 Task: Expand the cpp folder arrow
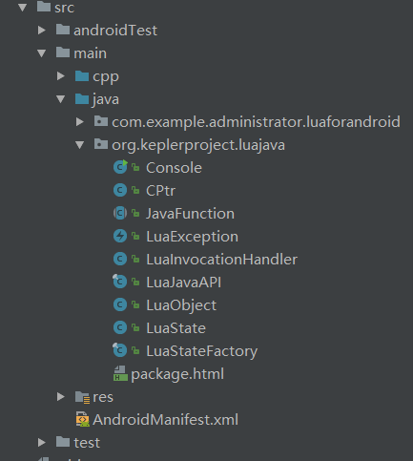(x=61, y=76)
